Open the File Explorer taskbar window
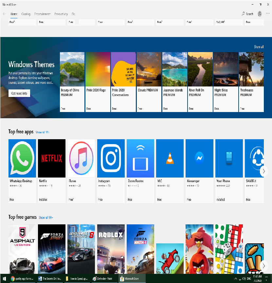272x283 pixels. point(77,278)
